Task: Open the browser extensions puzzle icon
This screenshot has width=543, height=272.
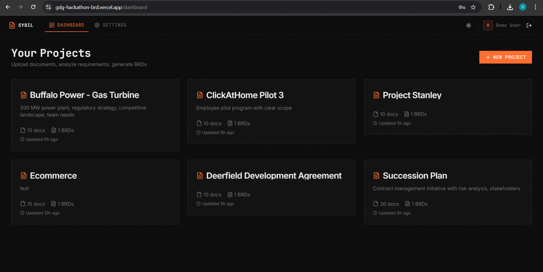Action: pyautogui.click(x=491, y=7)
